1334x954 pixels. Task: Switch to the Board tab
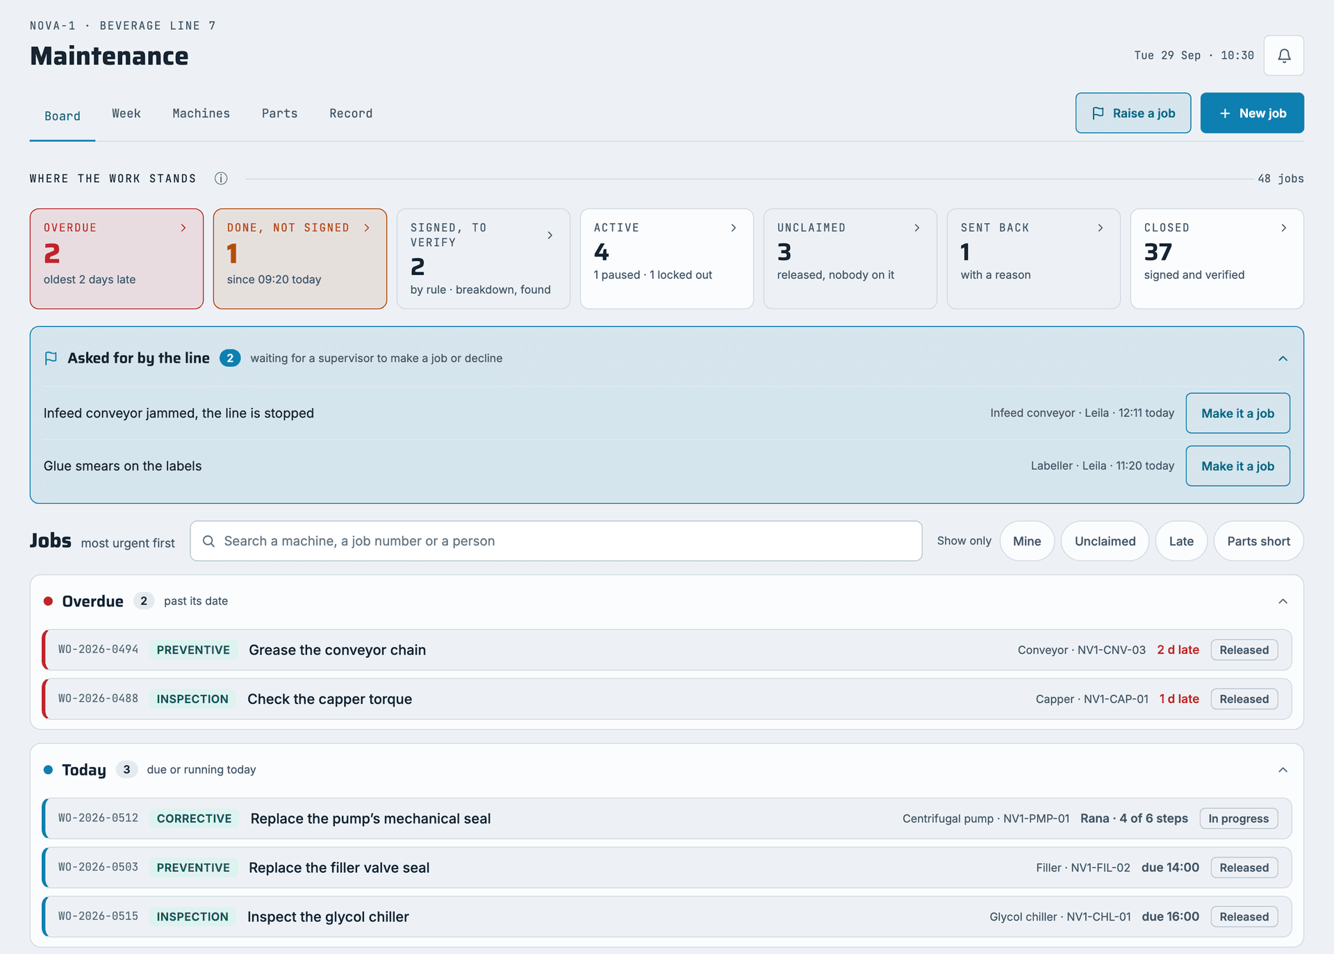pos(63,116)
